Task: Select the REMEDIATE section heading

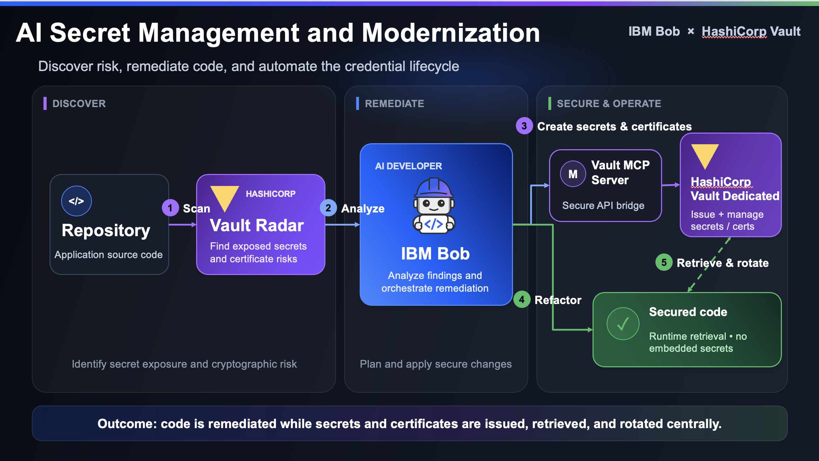Action: click(x=394, y=104)
